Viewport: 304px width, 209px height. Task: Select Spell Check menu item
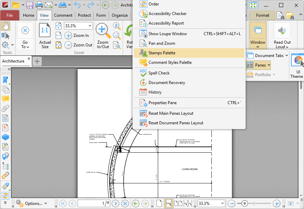point(189,73)
